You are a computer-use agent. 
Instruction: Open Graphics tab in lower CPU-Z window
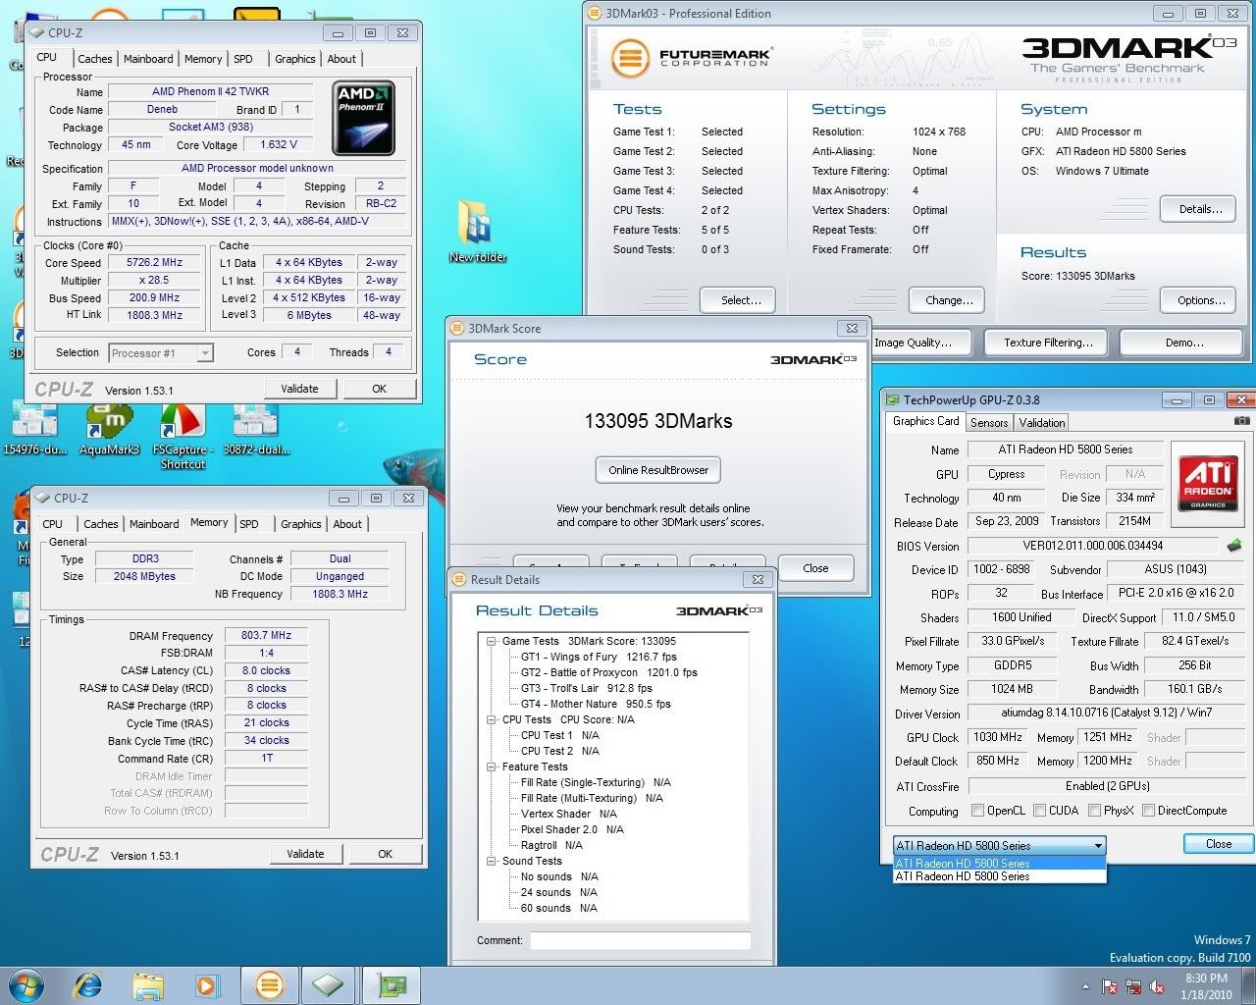click(x=301, y=524)
